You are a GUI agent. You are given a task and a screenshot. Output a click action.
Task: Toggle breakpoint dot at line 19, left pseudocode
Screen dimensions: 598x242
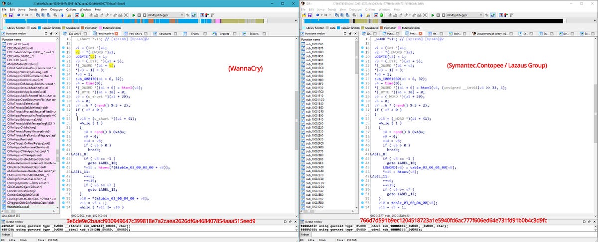[x=63, y=52]
